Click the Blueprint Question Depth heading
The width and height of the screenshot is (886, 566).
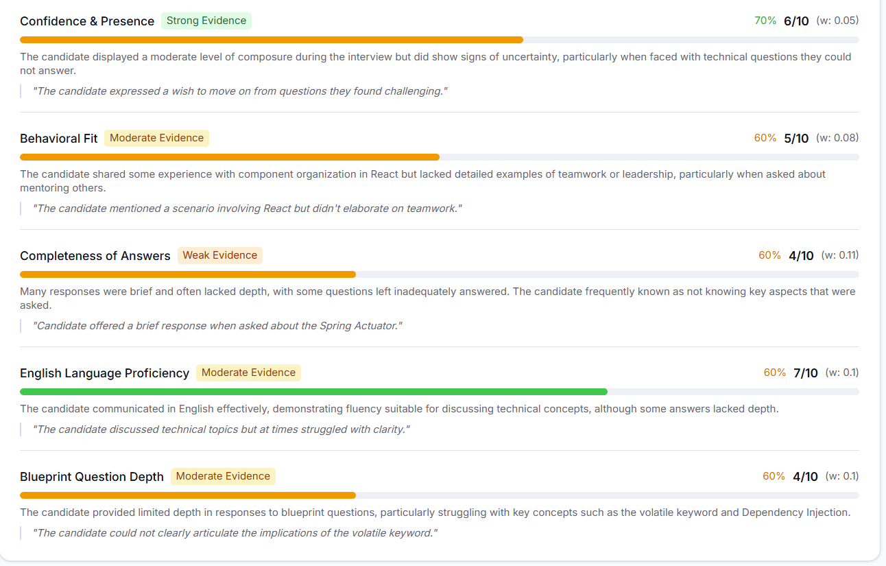(x=92, y=477)
